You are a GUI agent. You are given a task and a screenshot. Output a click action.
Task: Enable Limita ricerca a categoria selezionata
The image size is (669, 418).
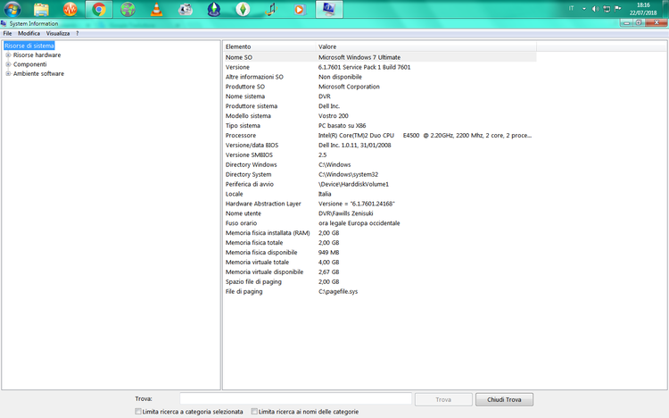click(x=137, y=412)
